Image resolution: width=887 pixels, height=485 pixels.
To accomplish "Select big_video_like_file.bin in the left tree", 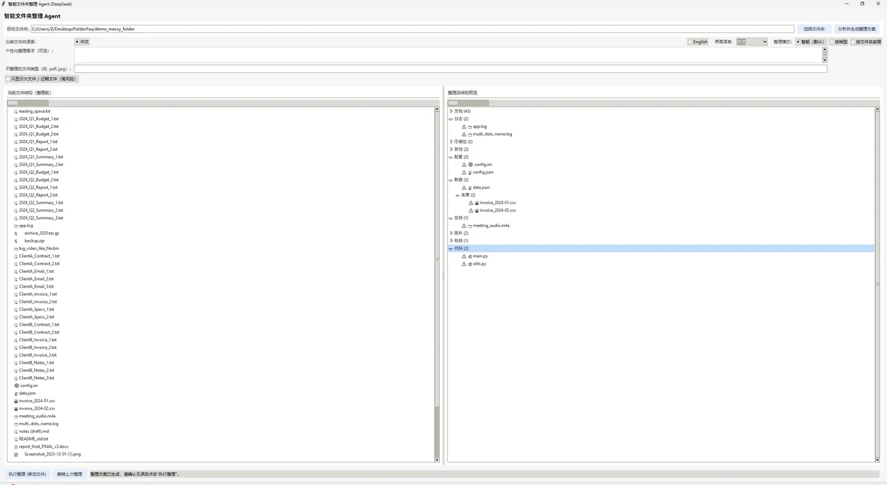I will tap(39, 248).
